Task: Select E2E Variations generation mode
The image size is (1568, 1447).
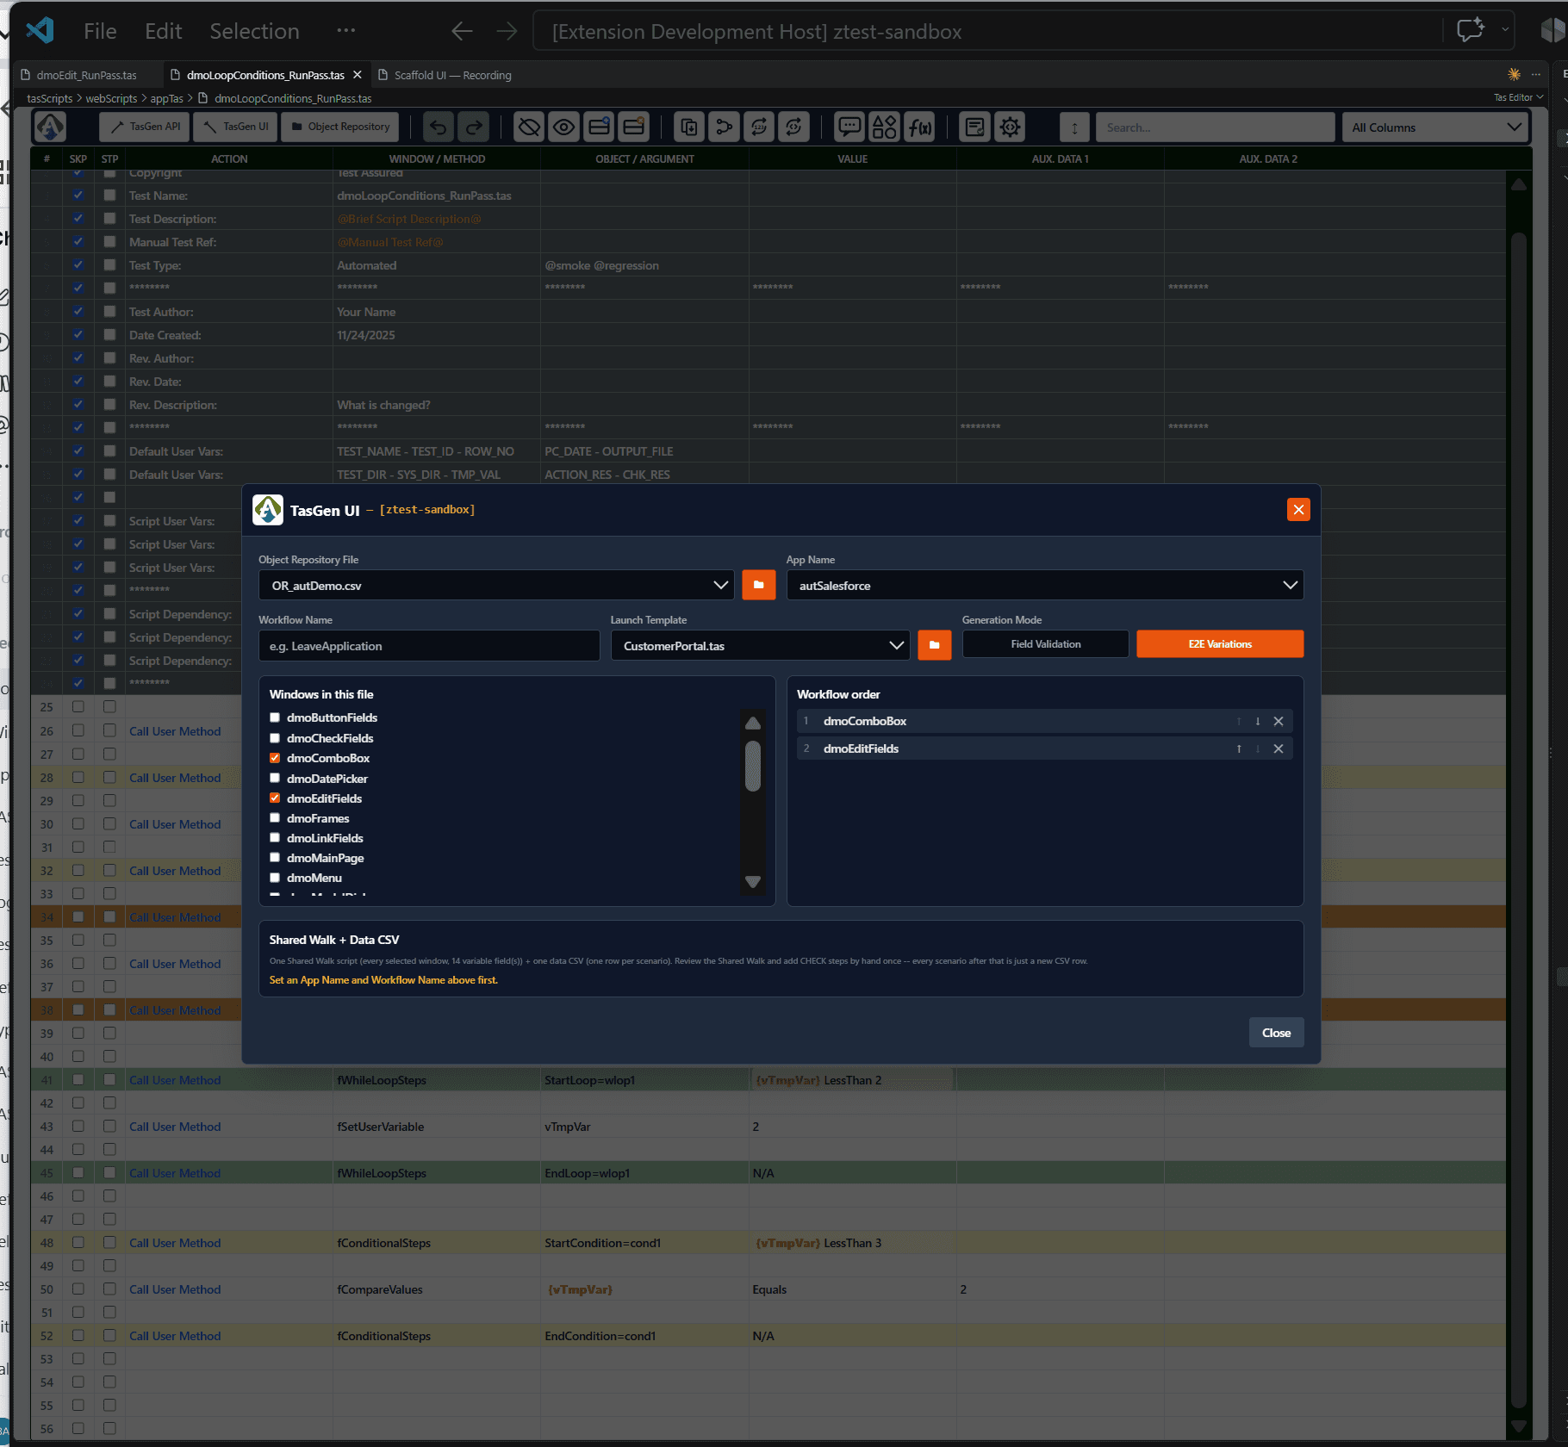Action: 1220,644
